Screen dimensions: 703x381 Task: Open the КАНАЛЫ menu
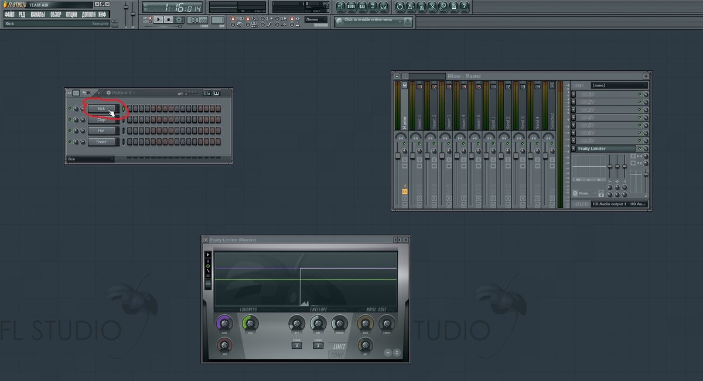tap(37, 14)
